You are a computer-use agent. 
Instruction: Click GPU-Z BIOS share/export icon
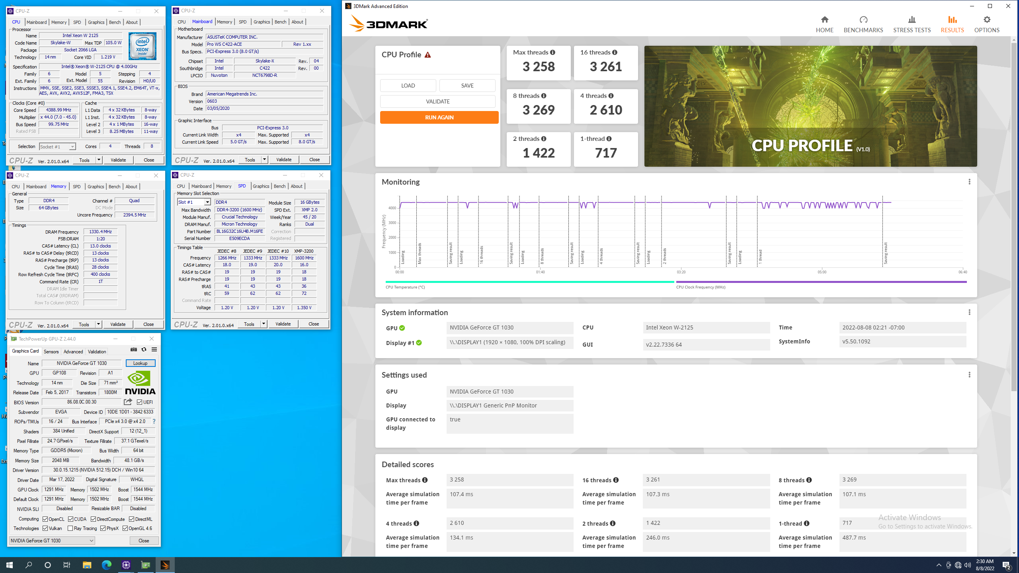[x=128, y=402]
